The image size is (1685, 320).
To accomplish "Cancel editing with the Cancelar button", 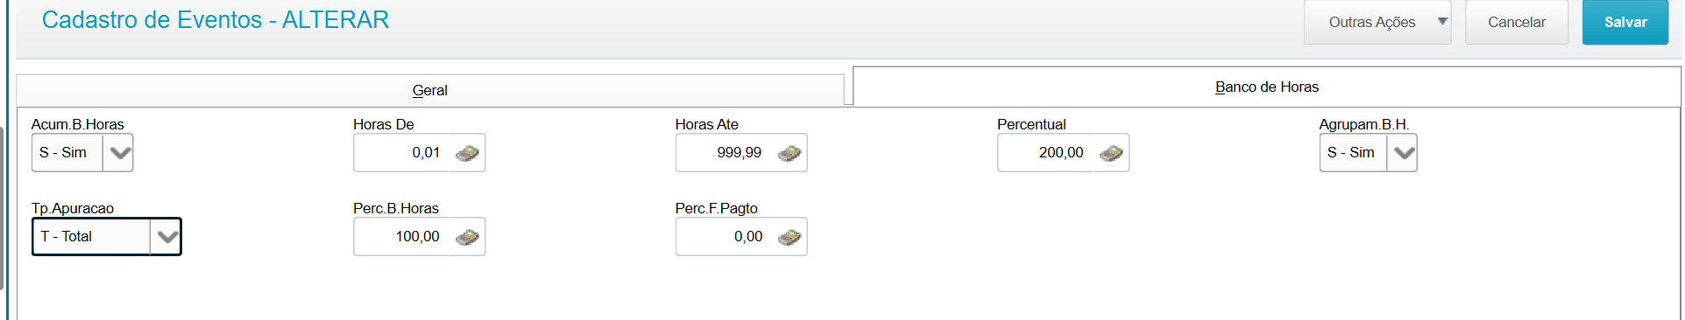I will click(x=1517, y=22).
